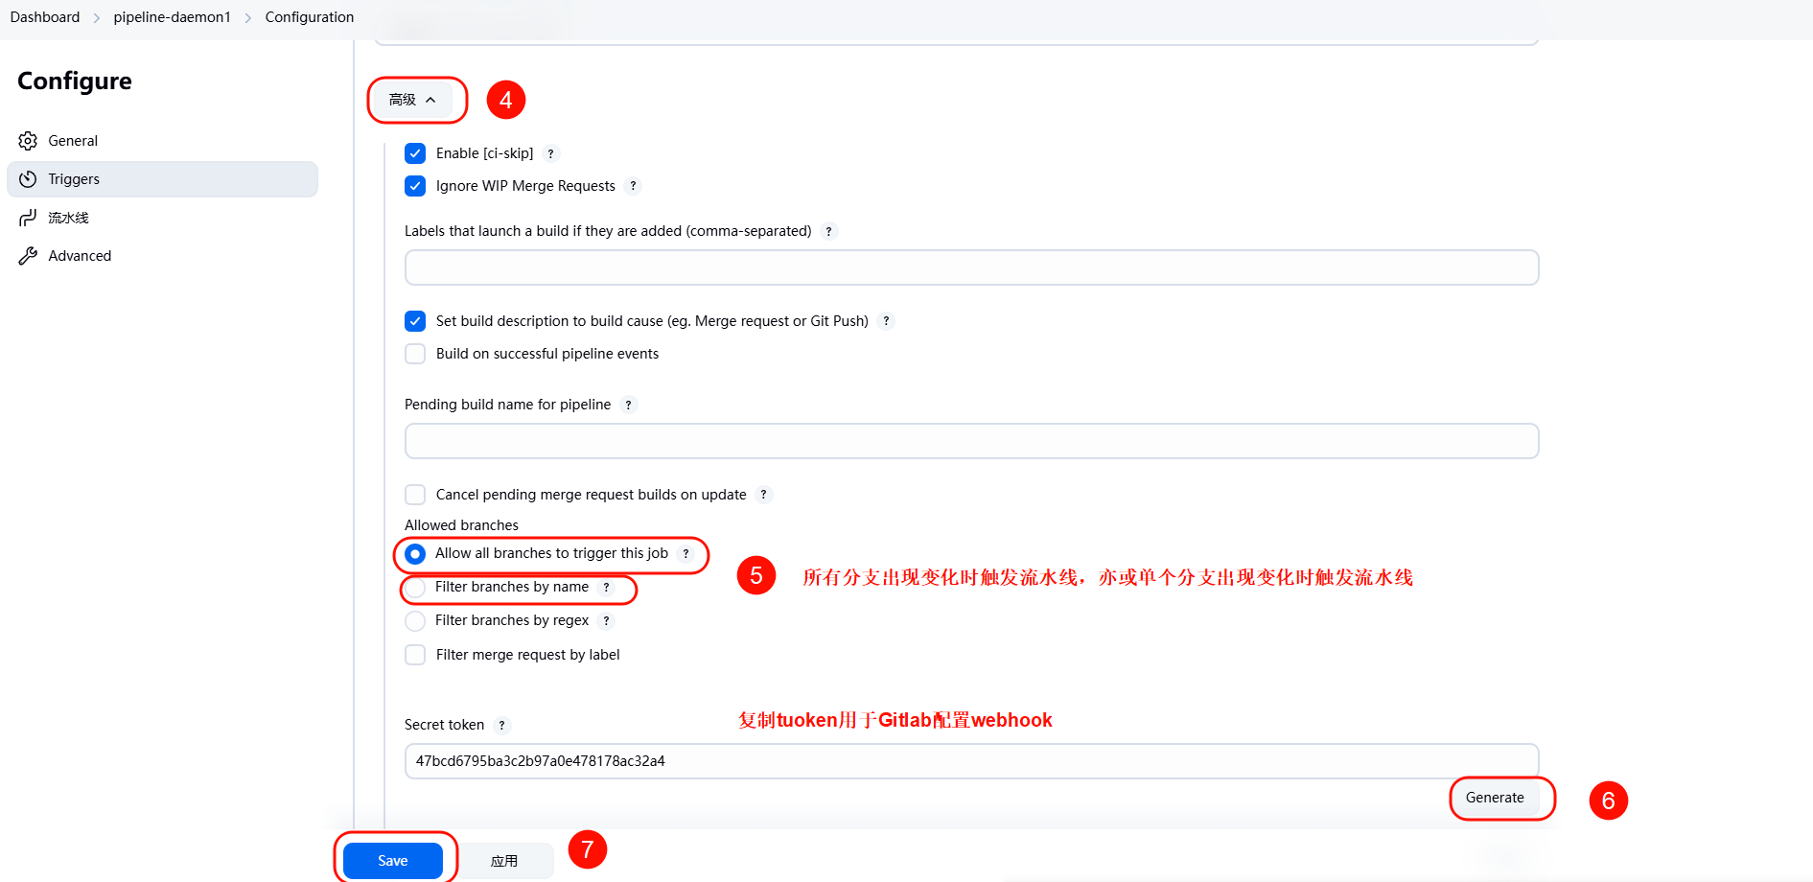1813x882 pixels.
Task: Click Generate to create a secret token
Action: (x=1494, y=798)
